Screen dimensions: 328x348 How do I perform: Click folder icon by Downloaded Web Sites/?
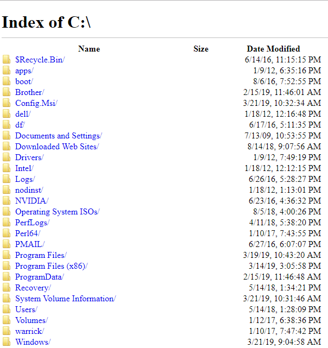(x=7, y=147)
